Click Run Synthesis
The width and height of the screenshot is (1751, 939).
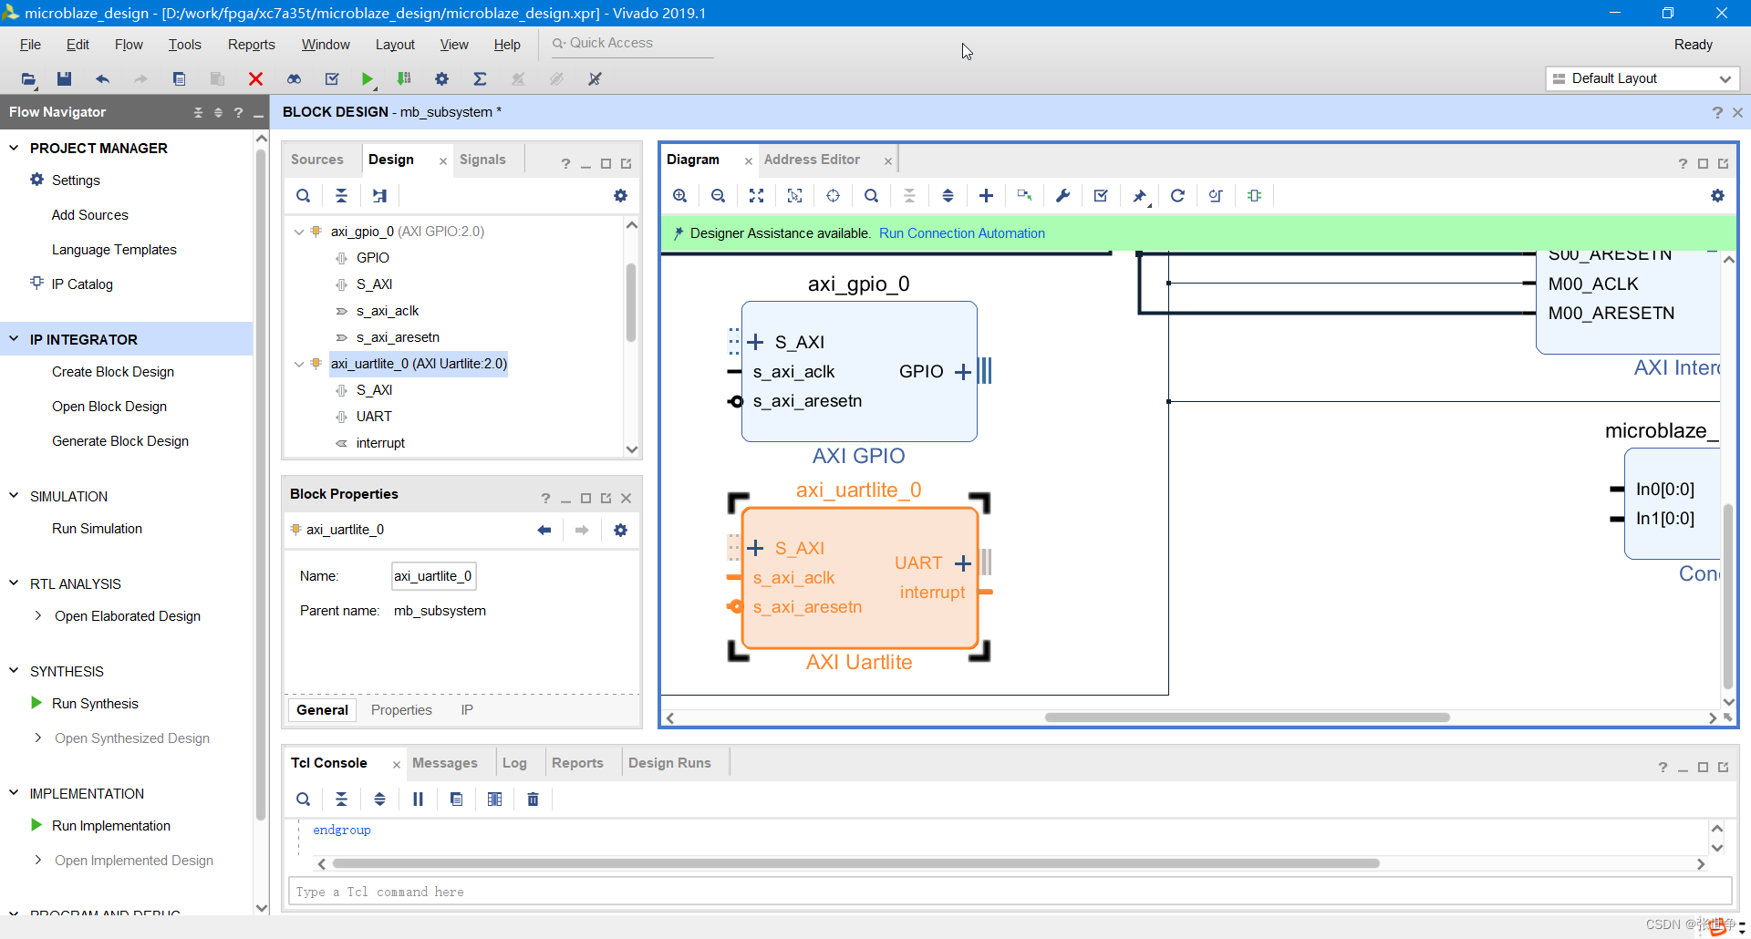(95, 704)
